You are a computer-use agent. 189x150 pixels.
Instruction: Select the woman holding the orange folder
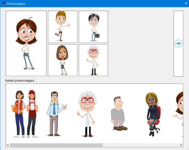pos(19,113)
